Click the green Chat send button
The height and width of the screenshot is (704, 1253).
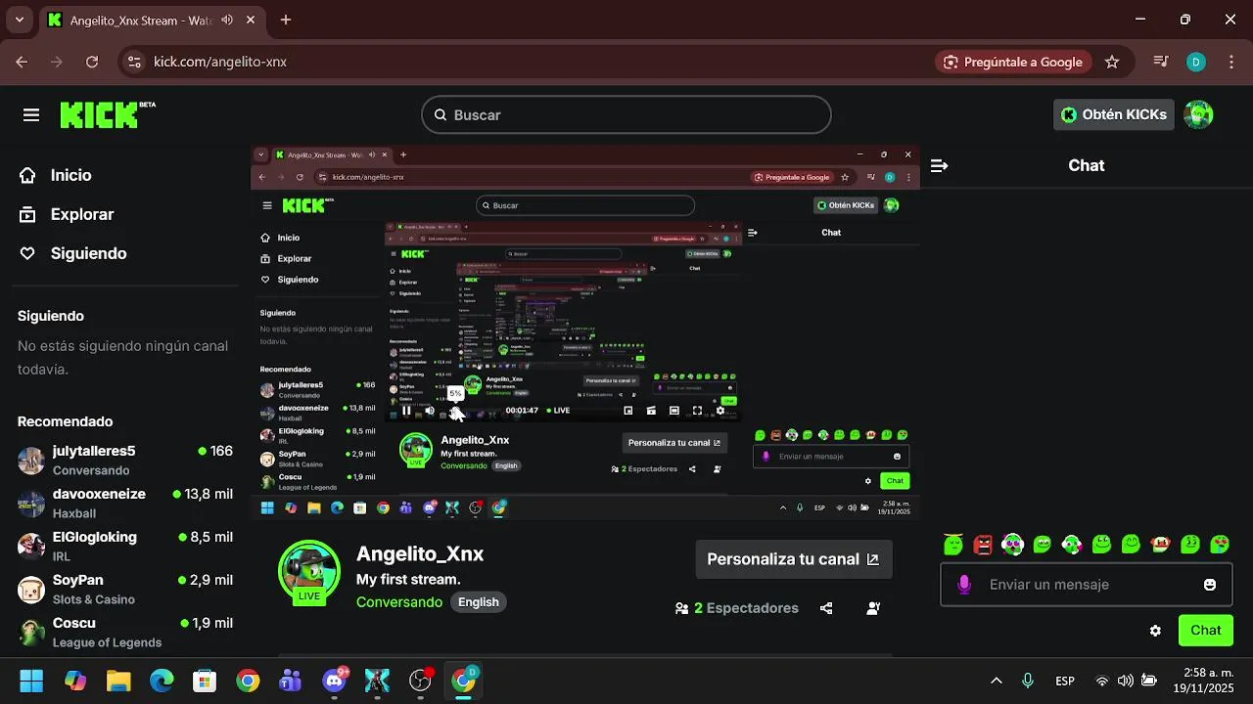click(1206, 631)
